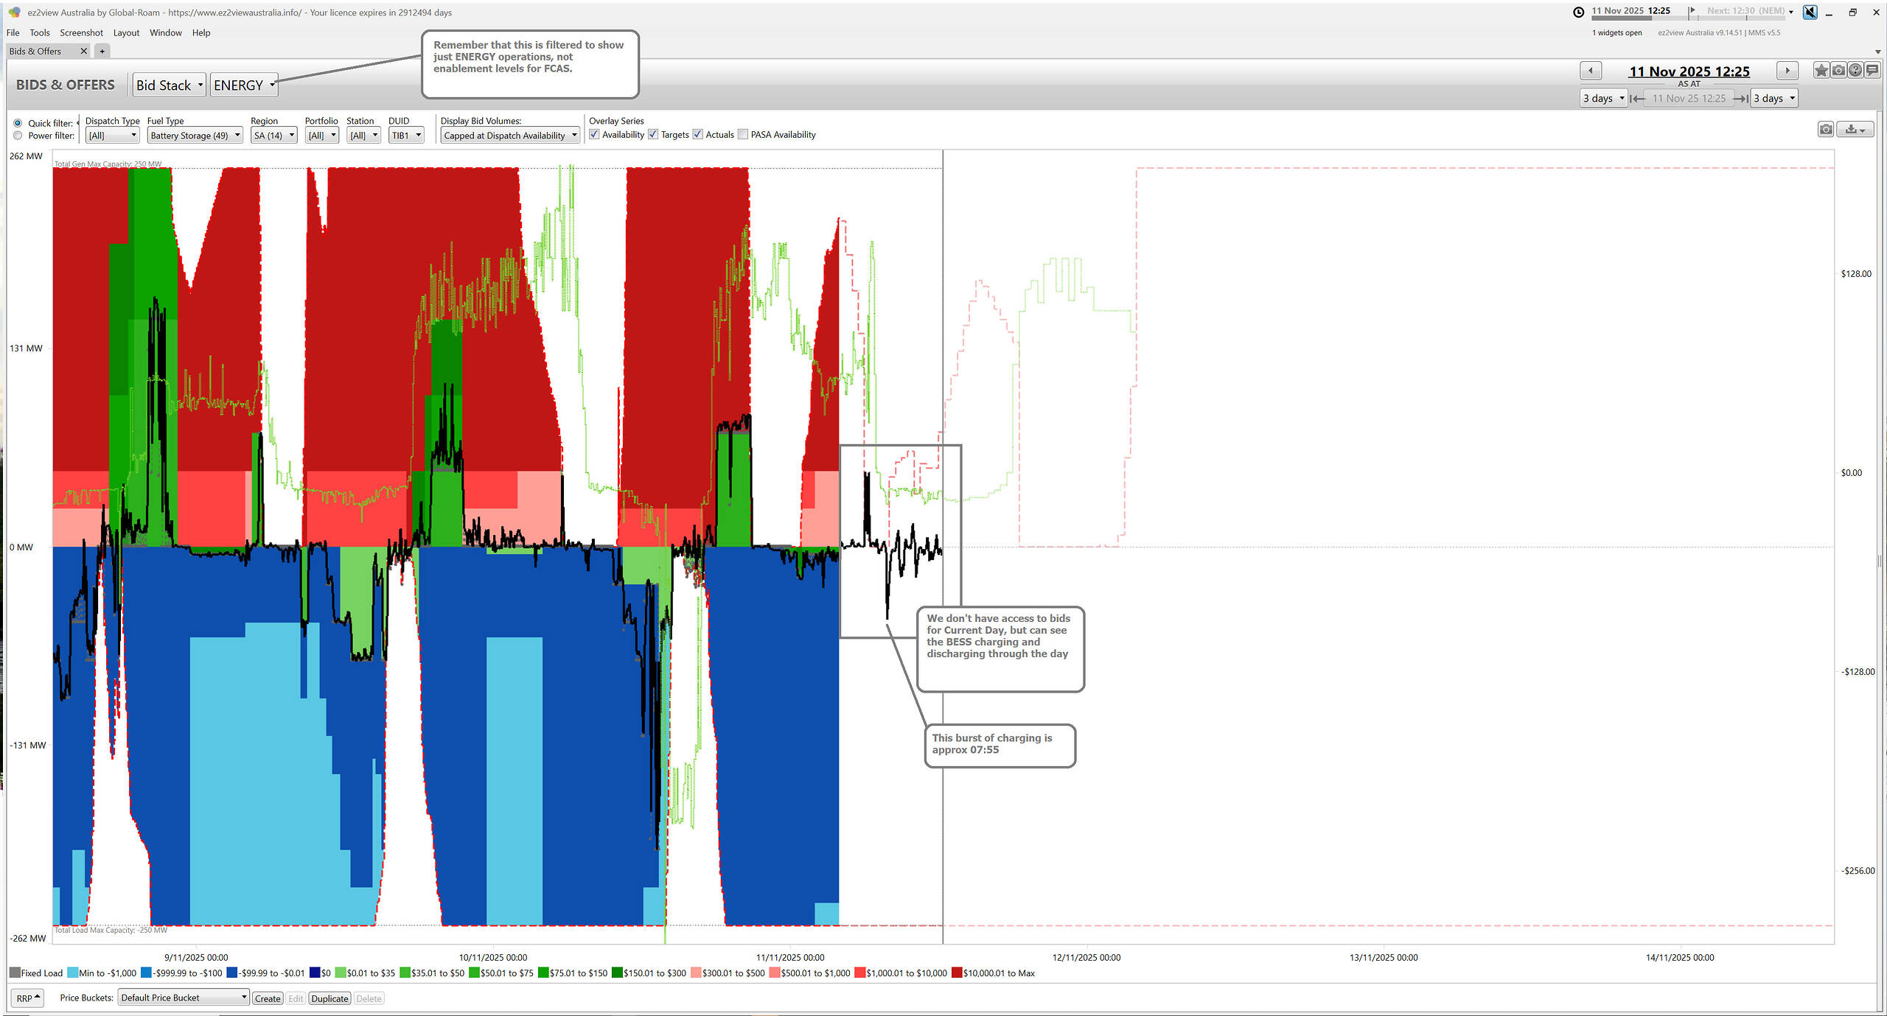Click the Duplicate price bucket button

329,998
